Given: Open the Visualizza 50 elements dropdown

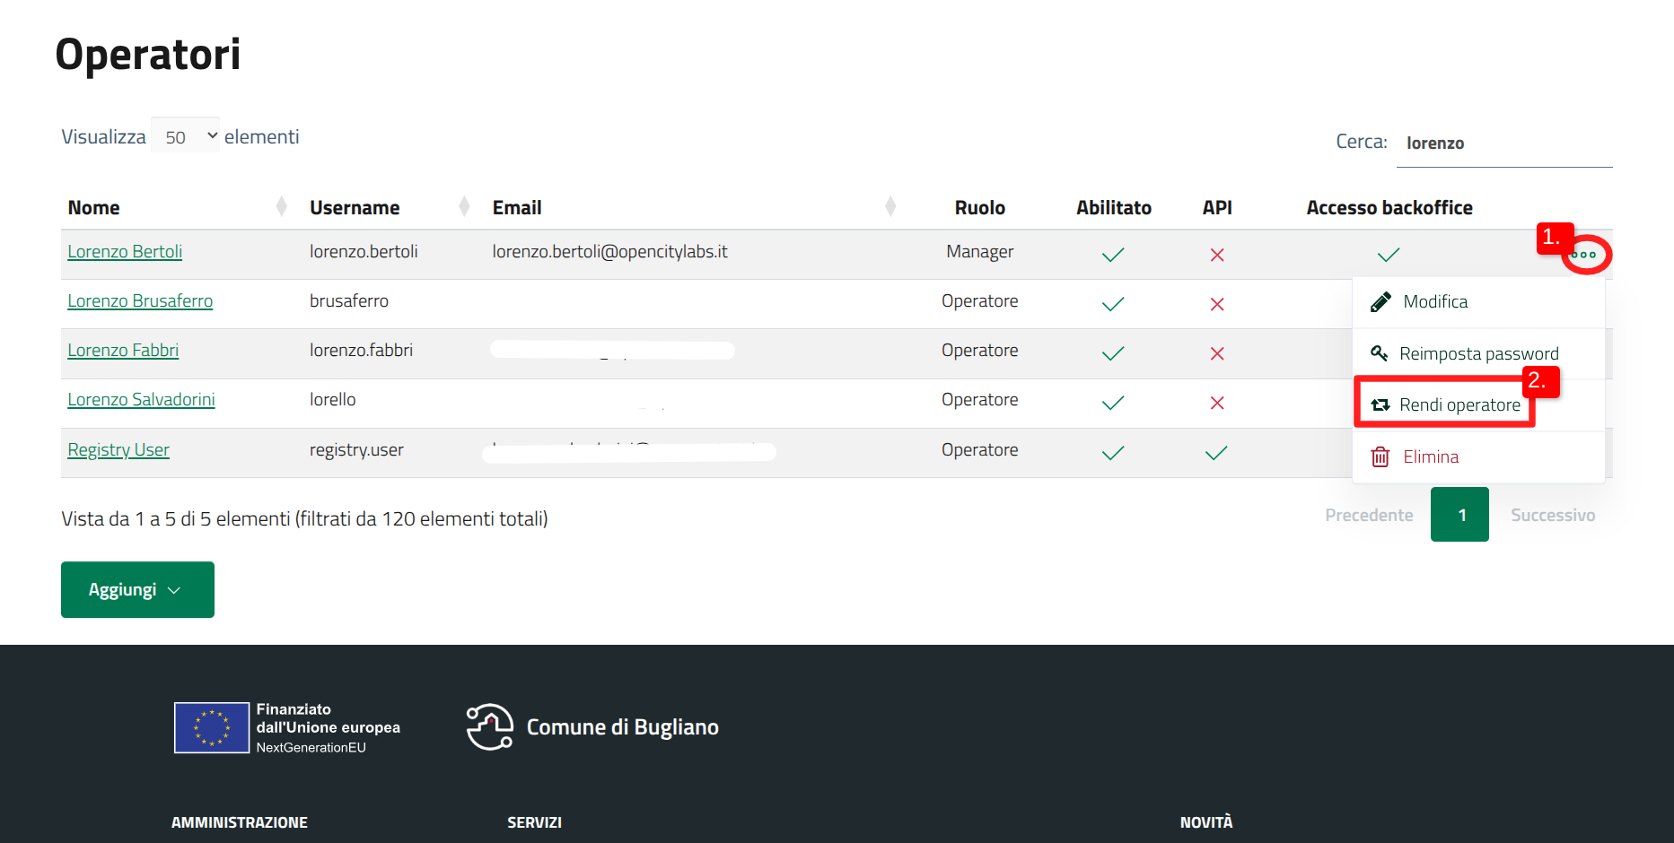Looking at the screenshot, I should pos(186,135).
